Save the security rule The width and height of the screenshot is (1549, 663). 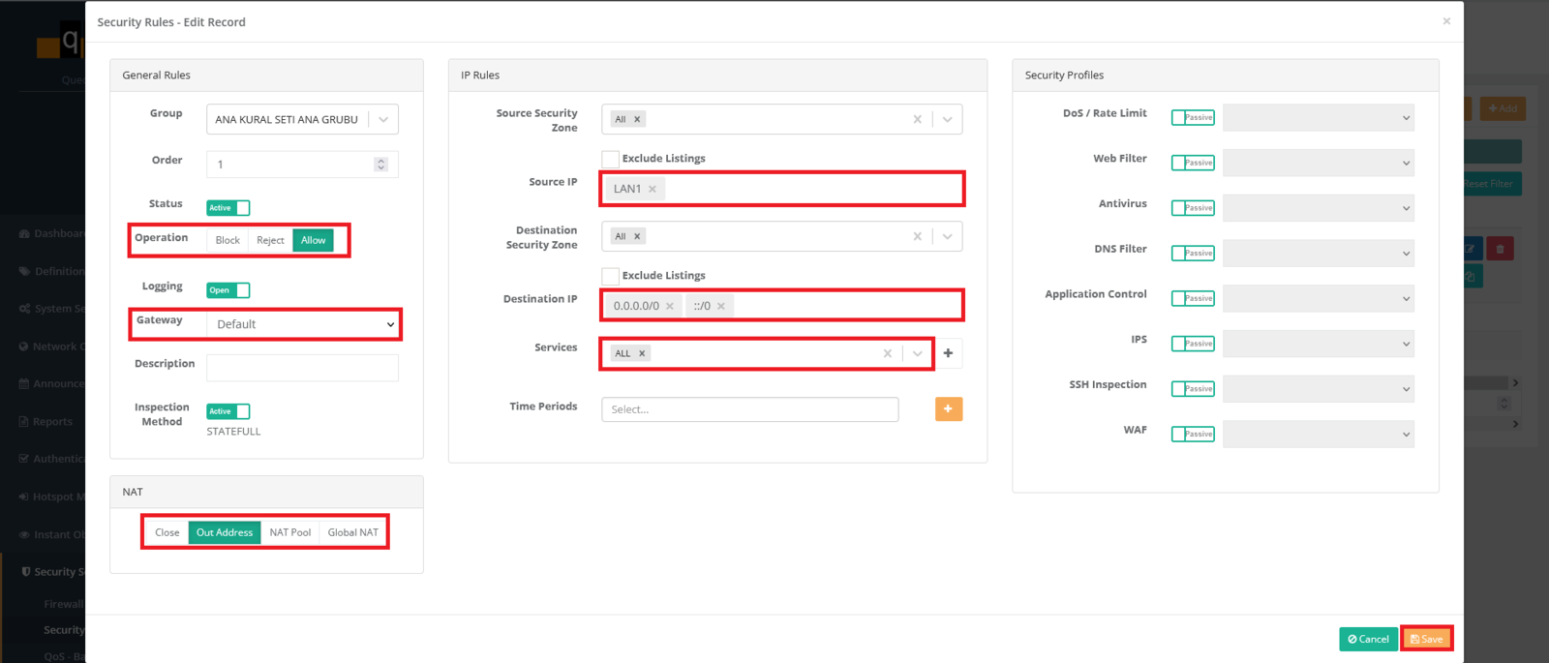click(1426, 639)
